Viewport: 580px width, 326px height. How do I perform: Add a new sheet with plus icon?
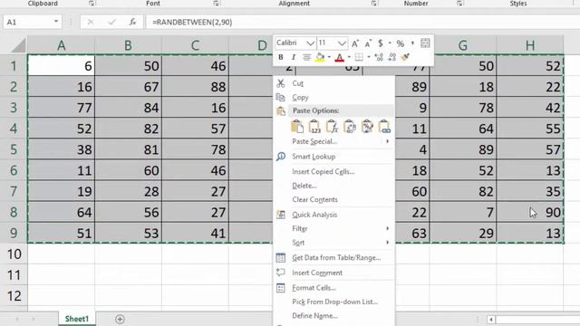[120, 319]
